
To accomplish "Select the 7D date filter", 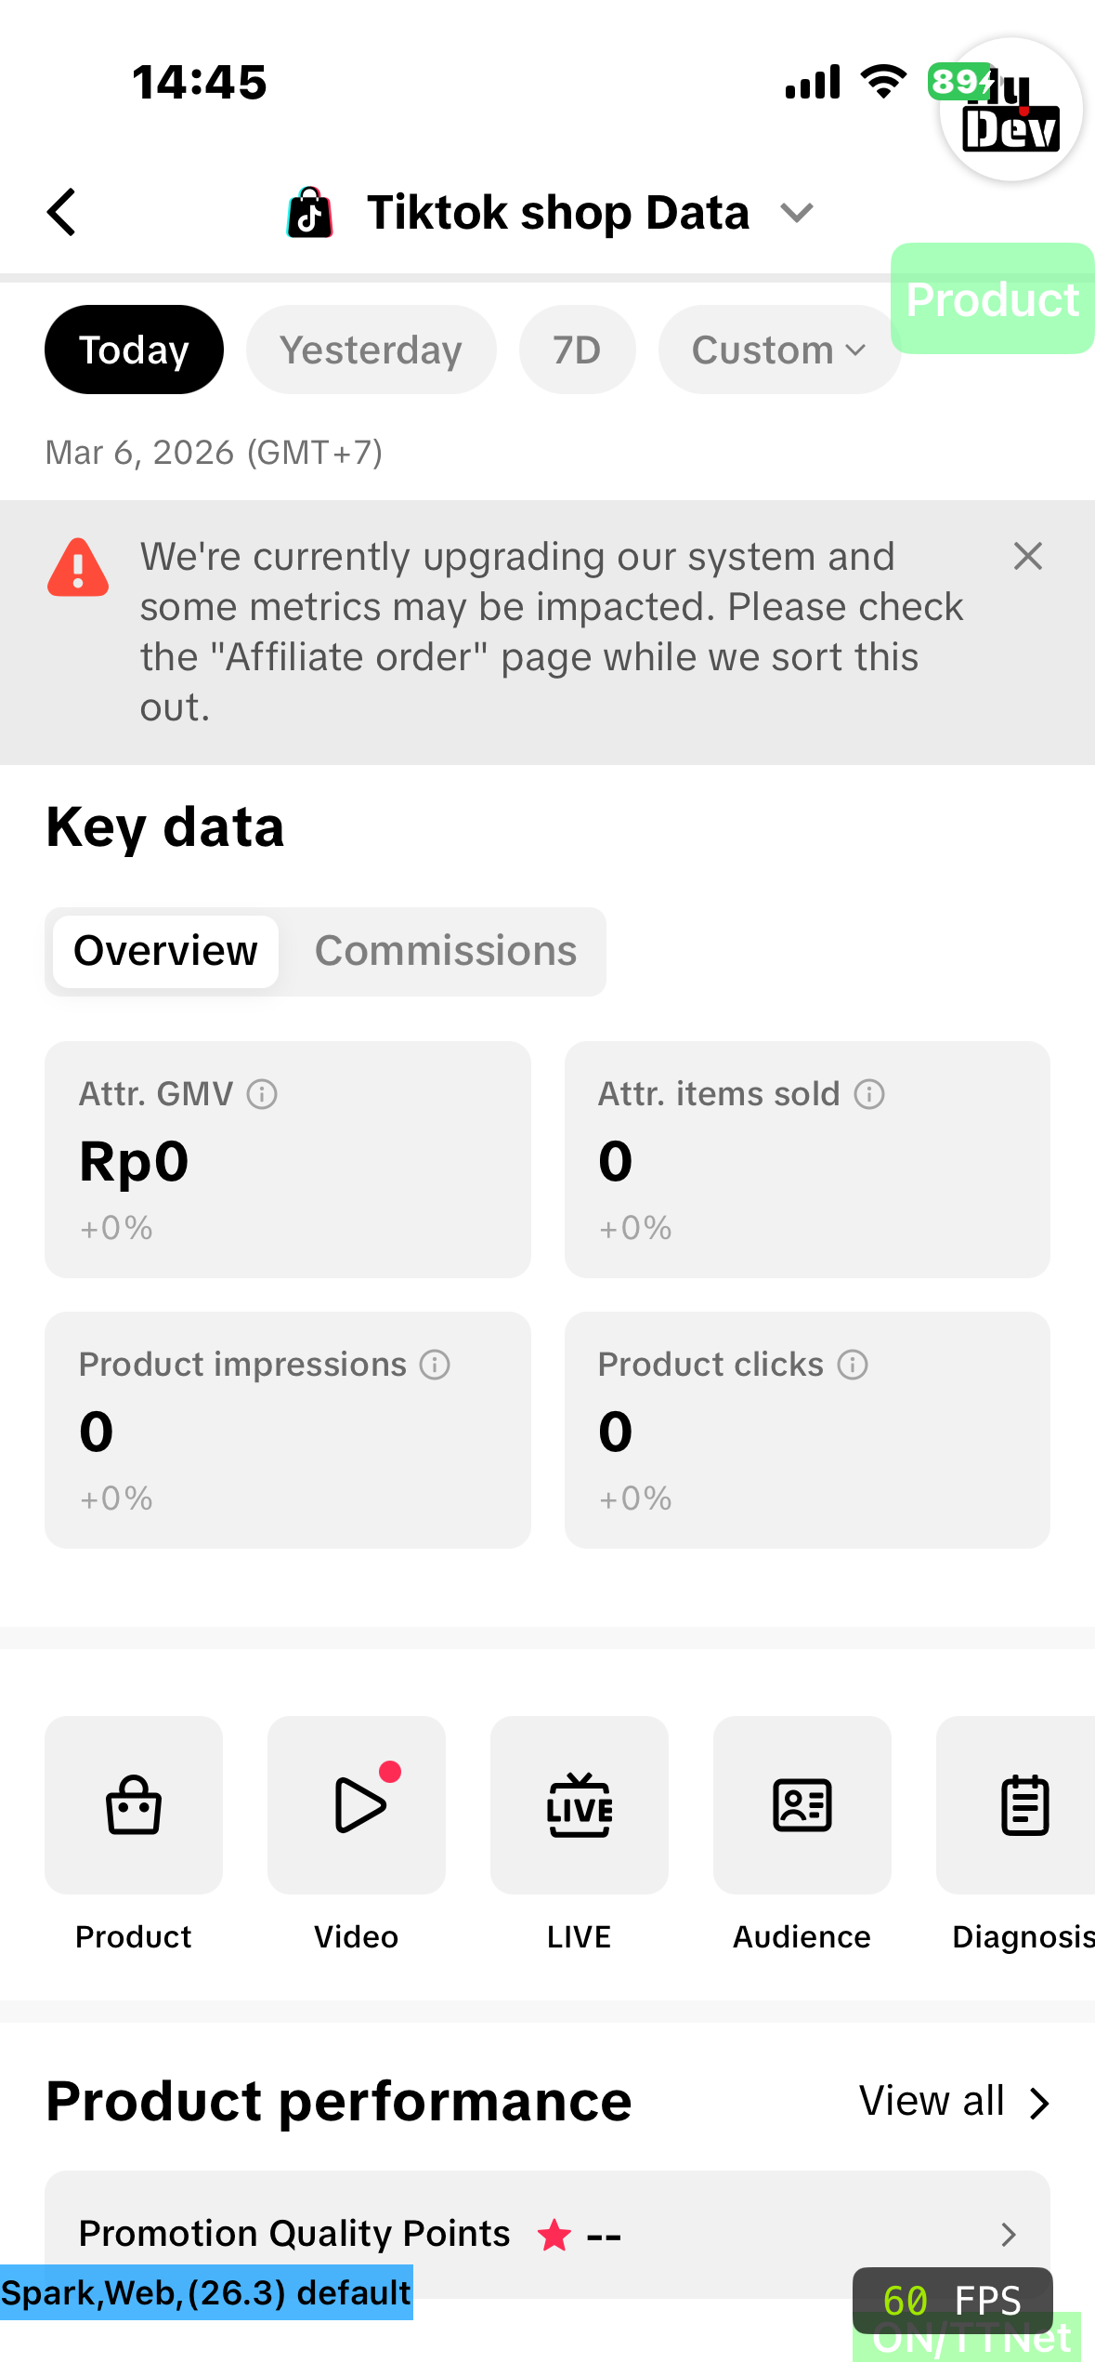I will tap(577, 350).
